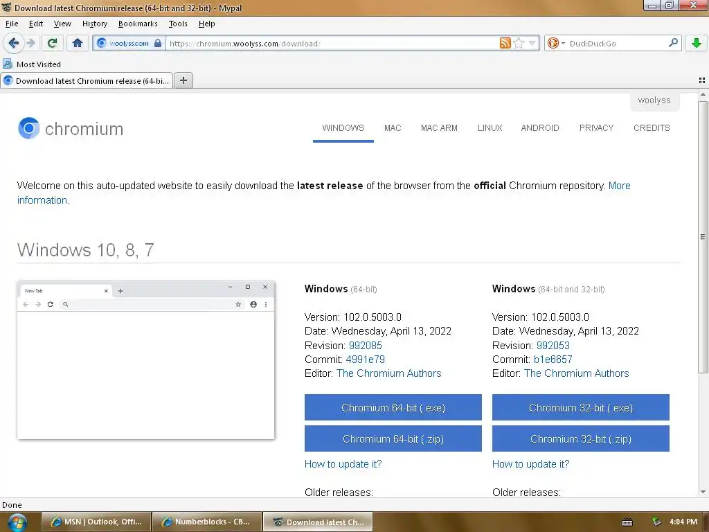This screenshot has width=709, height=532.
Task: Open the Bookmarks menu
Action: point(138,24)
